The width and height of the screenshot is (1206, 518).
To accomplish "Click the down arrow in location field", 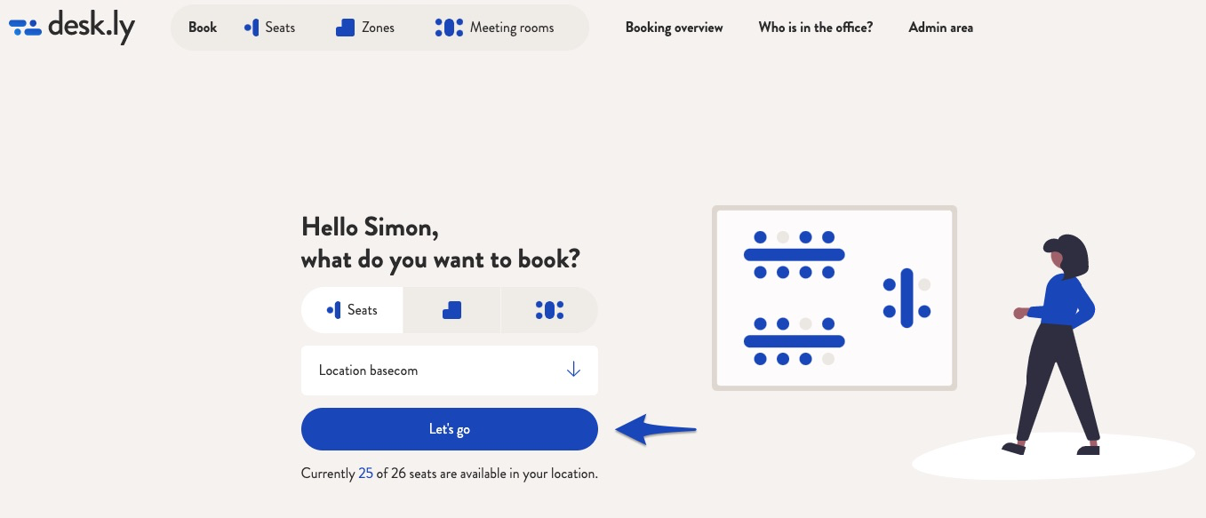I will point(573,370).
